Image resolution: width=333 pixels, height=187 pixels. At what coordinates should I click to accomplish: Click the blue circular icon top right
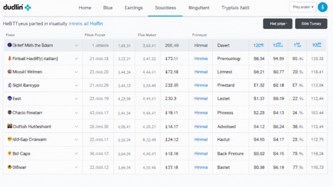tap(323, 7)
